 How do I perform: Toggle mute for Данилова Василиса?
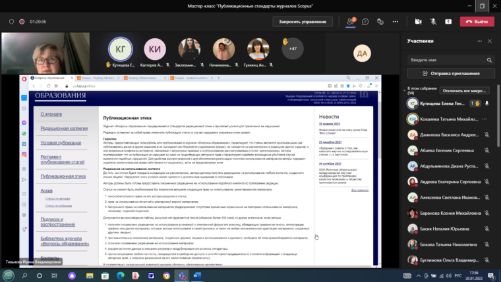486,134
